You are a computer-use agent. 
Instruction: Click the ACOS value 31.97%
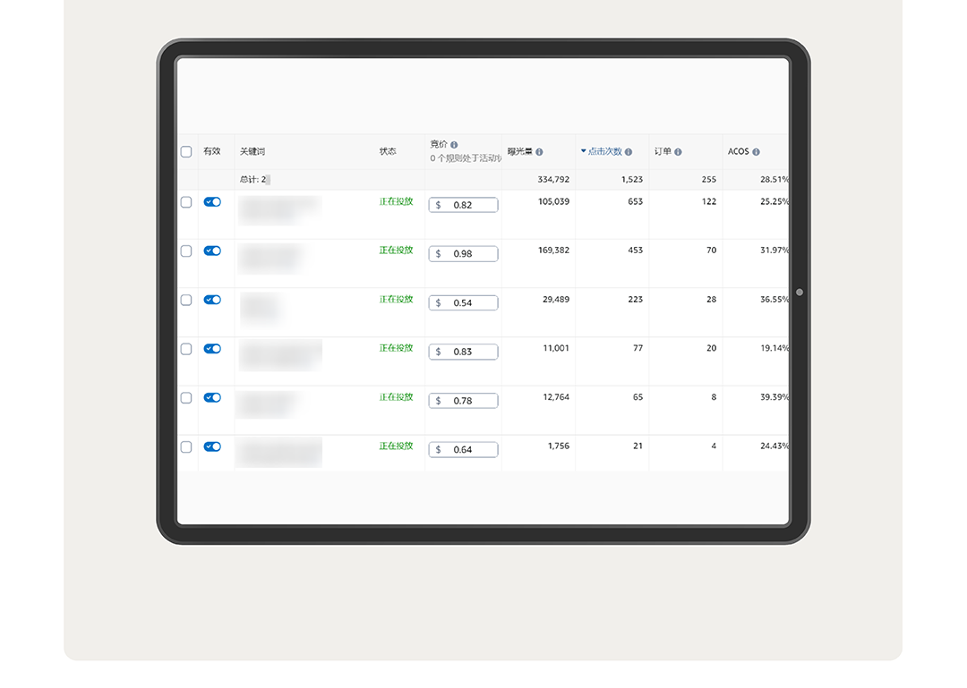pos(774,251)
